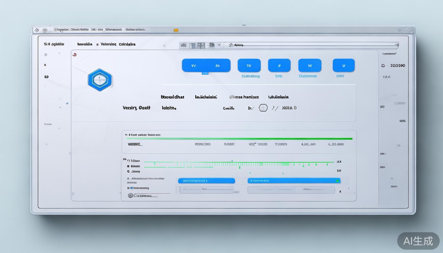Click the circular swirl icon at the panel bottom-left
The image size is (443, 253).
tap(131, 196)
